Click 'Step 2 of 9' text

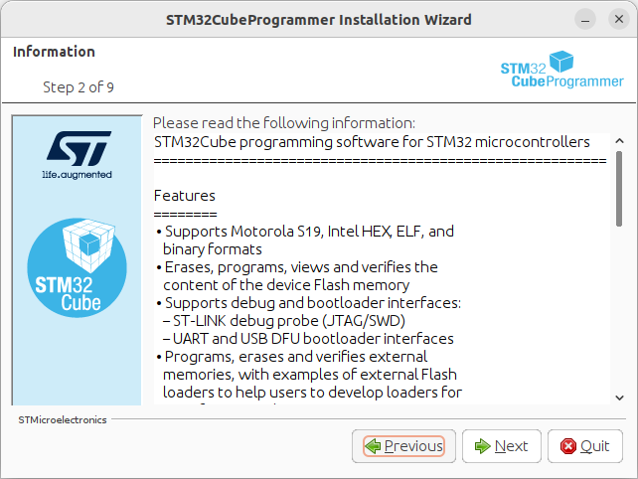tap(79, 87)
